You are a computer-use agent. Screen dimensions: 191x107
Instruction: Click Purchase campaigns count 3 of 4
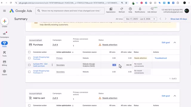(x=55, y=45)
